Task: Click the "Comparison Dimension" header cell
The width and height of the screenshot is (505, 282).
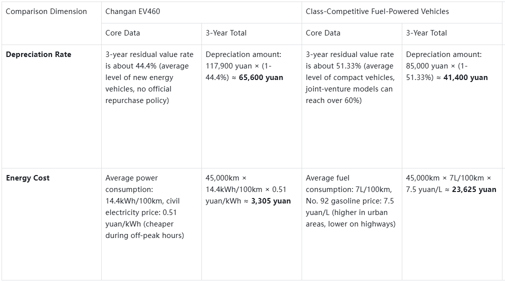Action: coord(46,11)
